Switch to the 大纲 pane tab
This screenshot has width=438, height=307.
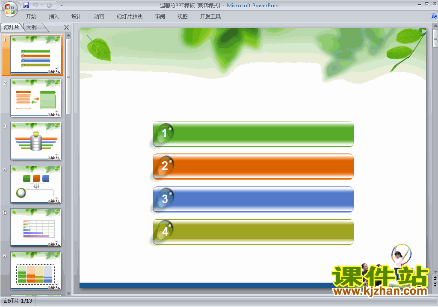32,27
